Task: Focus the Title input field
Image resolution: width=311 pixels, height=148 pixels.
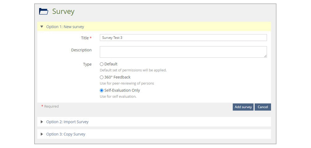Action: (x=183, y=38)
